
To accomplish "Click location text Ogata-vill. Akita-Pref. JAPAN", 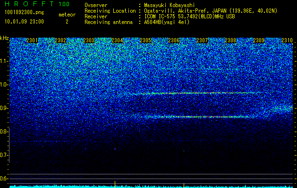I will click(x=184, y=11).
